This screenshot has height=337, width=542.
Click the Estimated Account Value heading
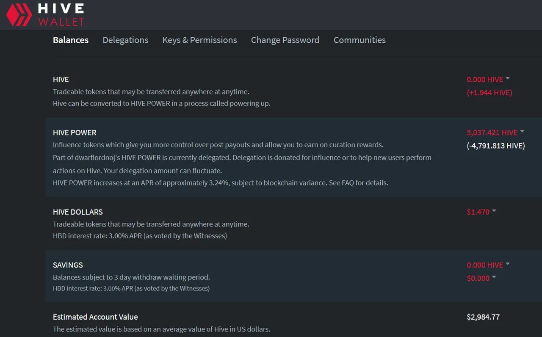coord(95,317)
